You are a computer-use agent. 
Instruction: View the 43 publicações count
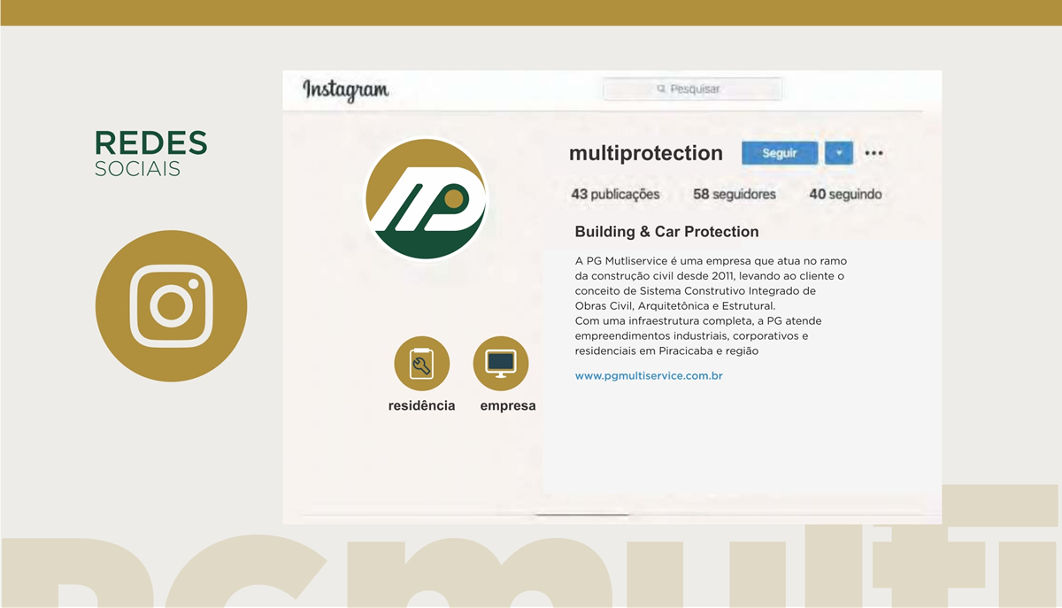point(616,195)
